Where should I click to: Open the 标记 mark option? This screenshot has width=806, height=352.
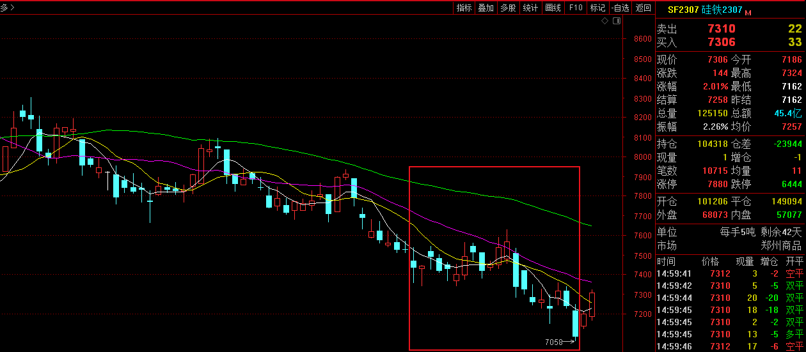[597, 8]
